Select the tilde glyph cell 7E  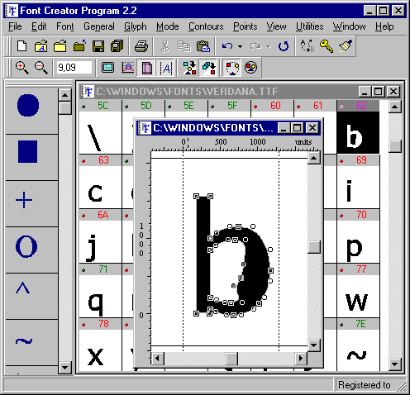tap(358, 345)
